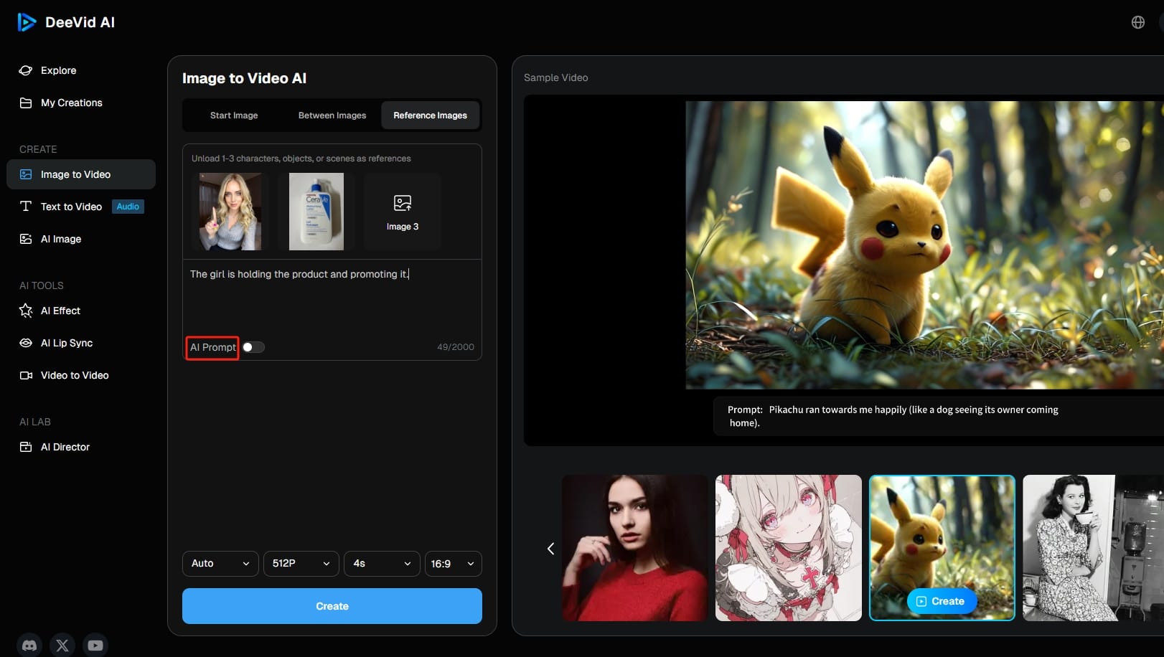
Task: Click the large blue Create button
Action: click(x=332, y=606)
